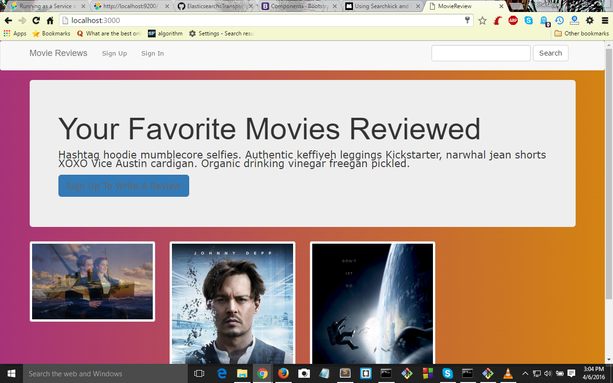Open camera app from taskbar
The height and width of the screenshot is (383, 613).
pyautogui.click(x=304, y=373)
